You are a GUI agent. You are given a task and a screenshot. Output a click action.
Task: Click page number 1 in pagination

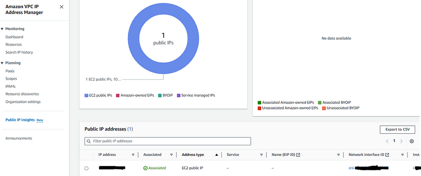click(394, 141)
